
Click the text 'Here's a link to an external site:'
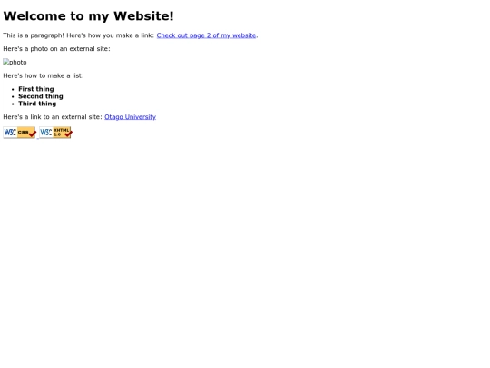click(53, 117)
